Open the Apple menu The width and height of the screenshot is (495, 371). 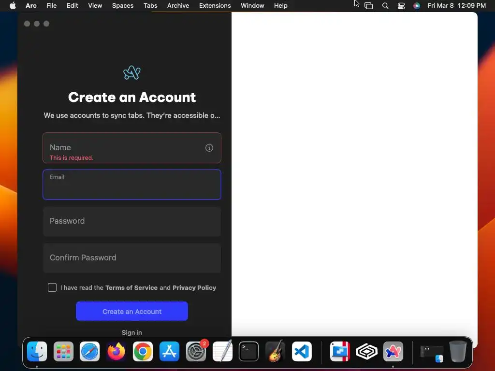click(13, 5)
